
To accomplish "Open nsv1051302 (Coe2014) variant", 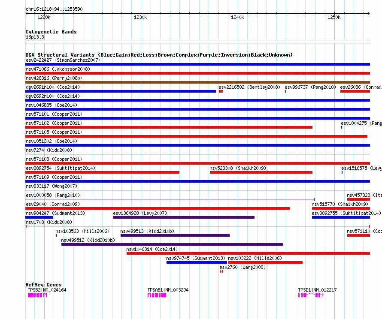I will (x=52, y=141).
